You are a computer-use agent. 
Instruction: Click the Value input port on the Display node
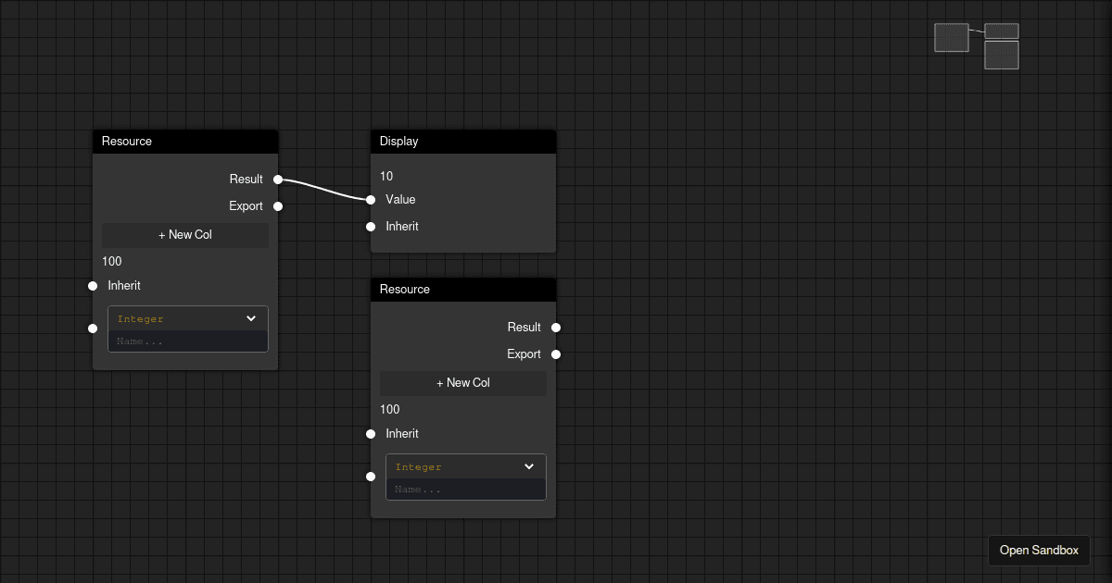pyautogui.click(x=371, y=199)
